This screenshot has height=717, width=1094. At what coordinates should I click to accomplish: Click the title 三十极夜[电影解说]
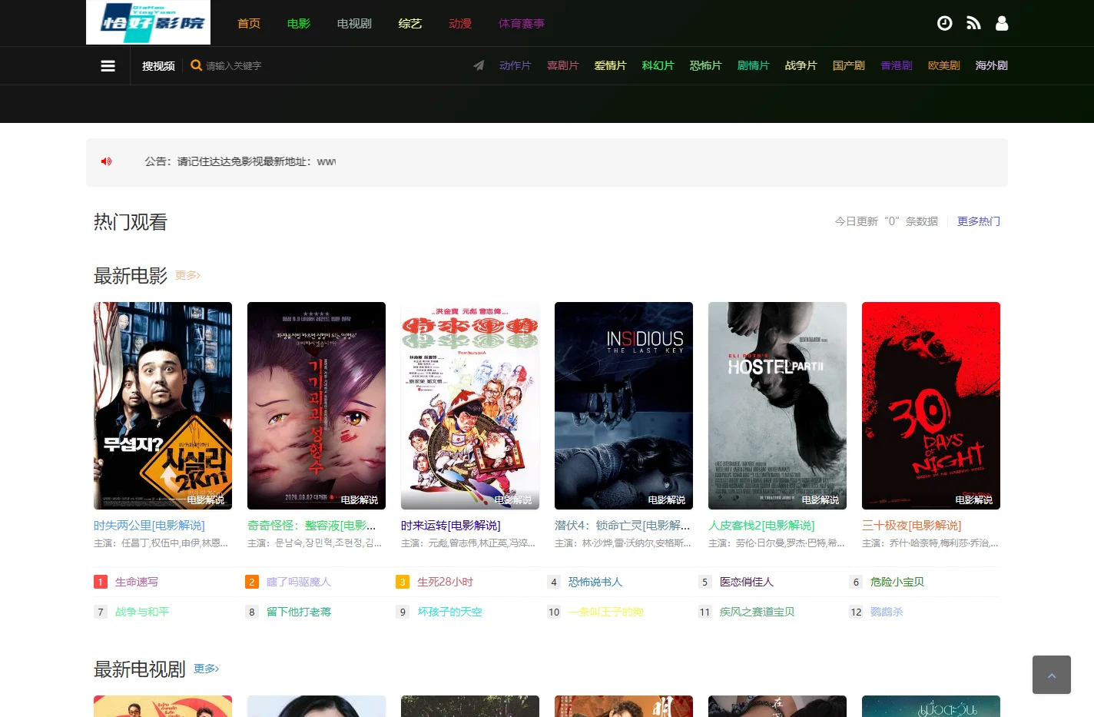[x=912, y=526]
